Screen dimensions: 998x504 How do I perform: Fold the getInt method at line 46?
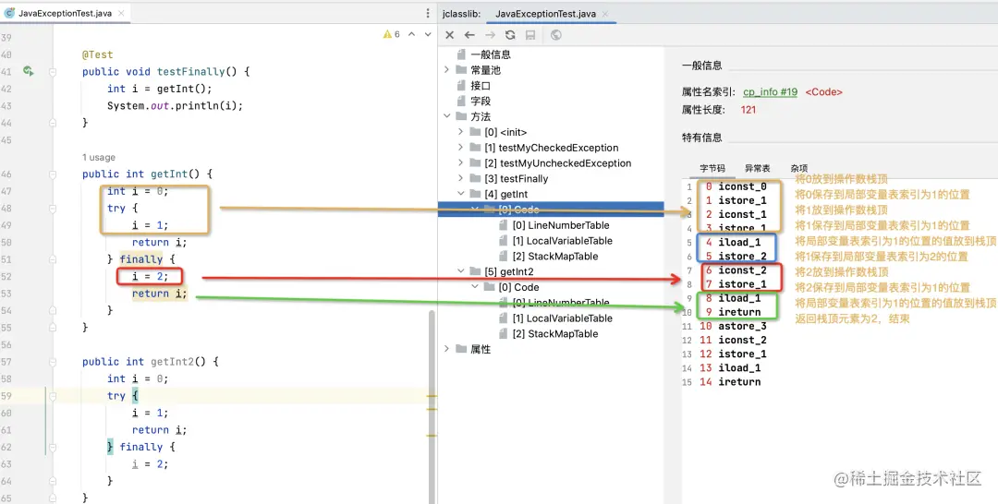[52, 174]
